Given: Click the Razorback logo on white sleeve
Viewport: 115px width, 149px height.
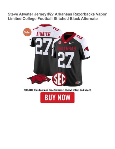Looking at the screenshot, I should click(86, 49).
